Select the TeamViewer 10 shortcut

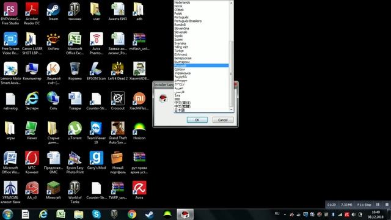[97, 133]
